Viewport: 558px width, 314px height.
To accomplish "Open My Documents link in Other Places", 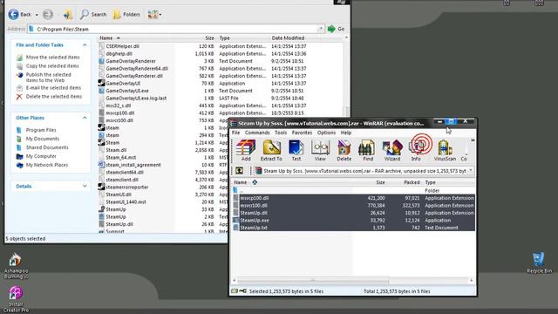I will (x=43, y=139).
